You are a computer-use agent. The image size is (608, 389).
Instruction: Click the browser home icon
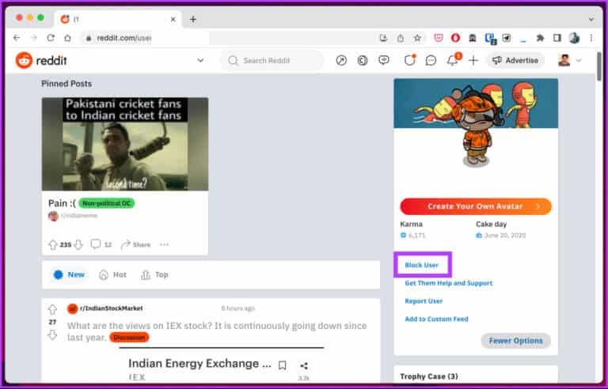[x=67, y=38]
